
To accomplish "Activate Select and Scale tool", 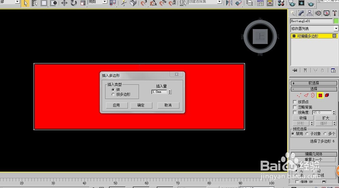I will (x=83, y=3).
